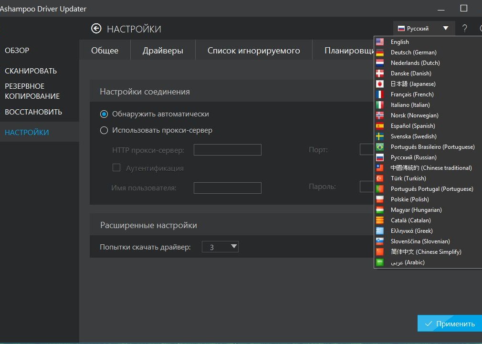The width and height of the screenshot is (482, 344).
Task: Click the Имя пользователя input field
Action: 228,188
